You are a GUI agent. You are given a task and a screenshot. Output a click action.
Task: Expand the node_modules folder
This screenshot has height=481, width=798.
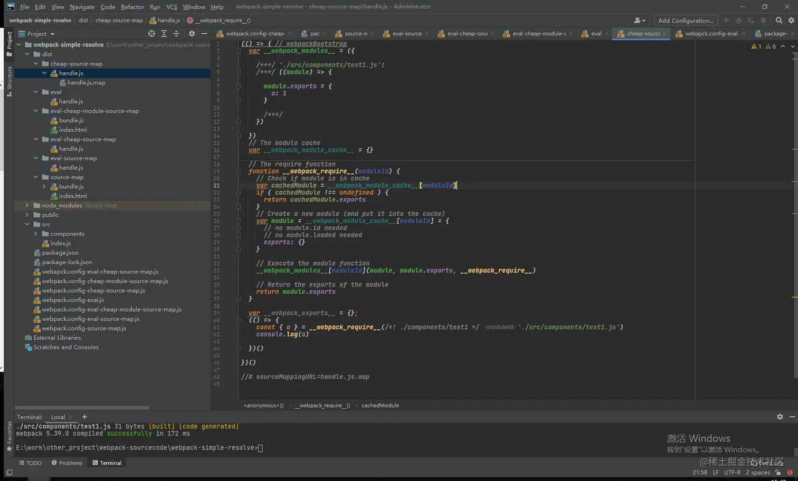tap(27, 206)
